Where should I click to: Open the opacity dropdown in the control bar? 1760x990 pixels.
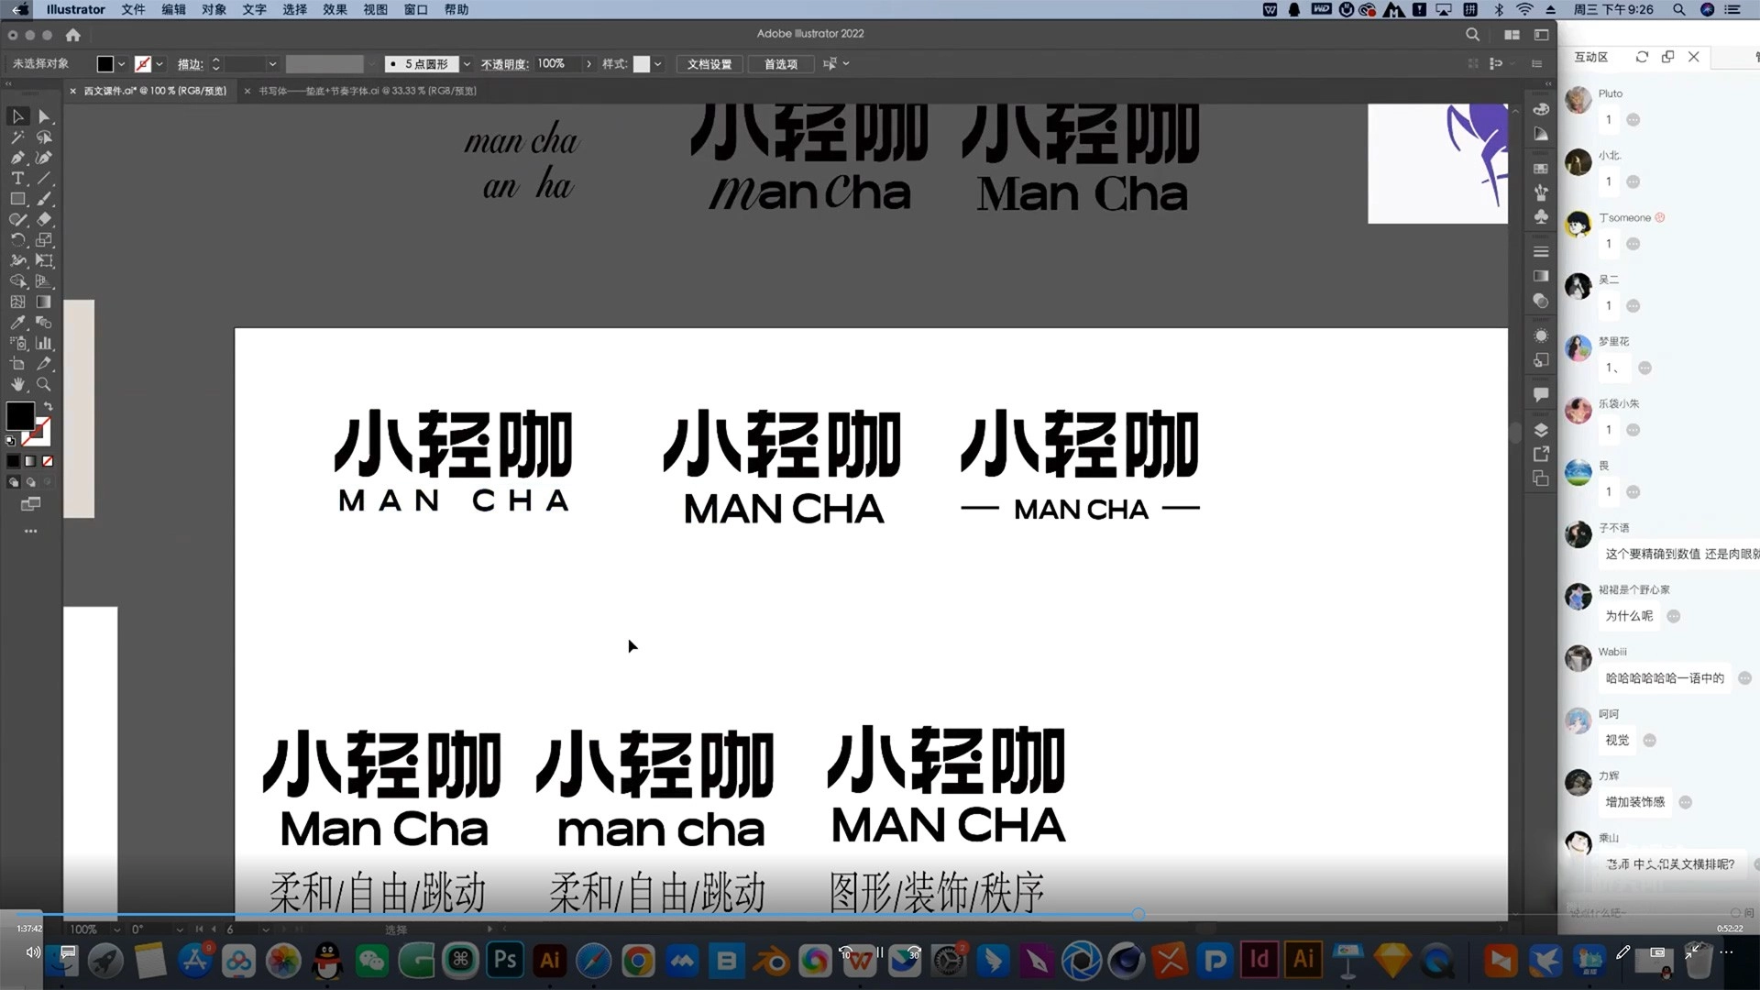588,64
